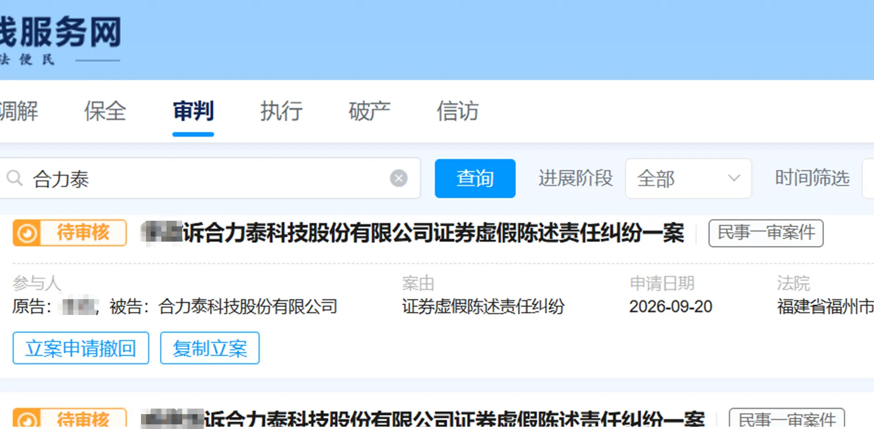The height and width of the screenshot is (429, 874).
Task: Click the application date 2026-09-20
Action: point(670,307)
